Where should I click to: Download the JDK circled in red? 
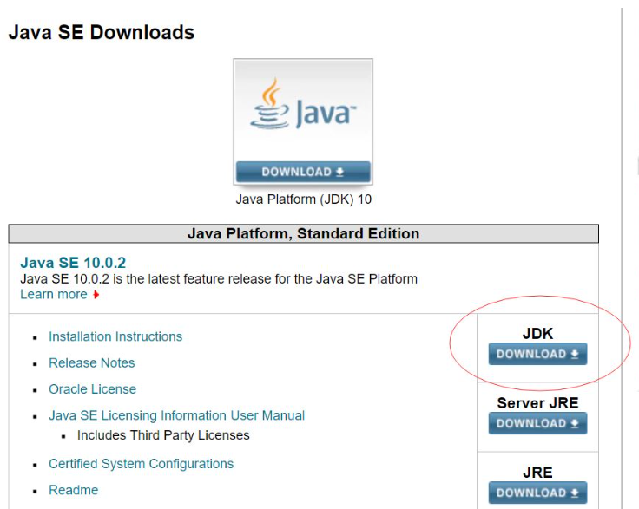[x=537, y=354]
